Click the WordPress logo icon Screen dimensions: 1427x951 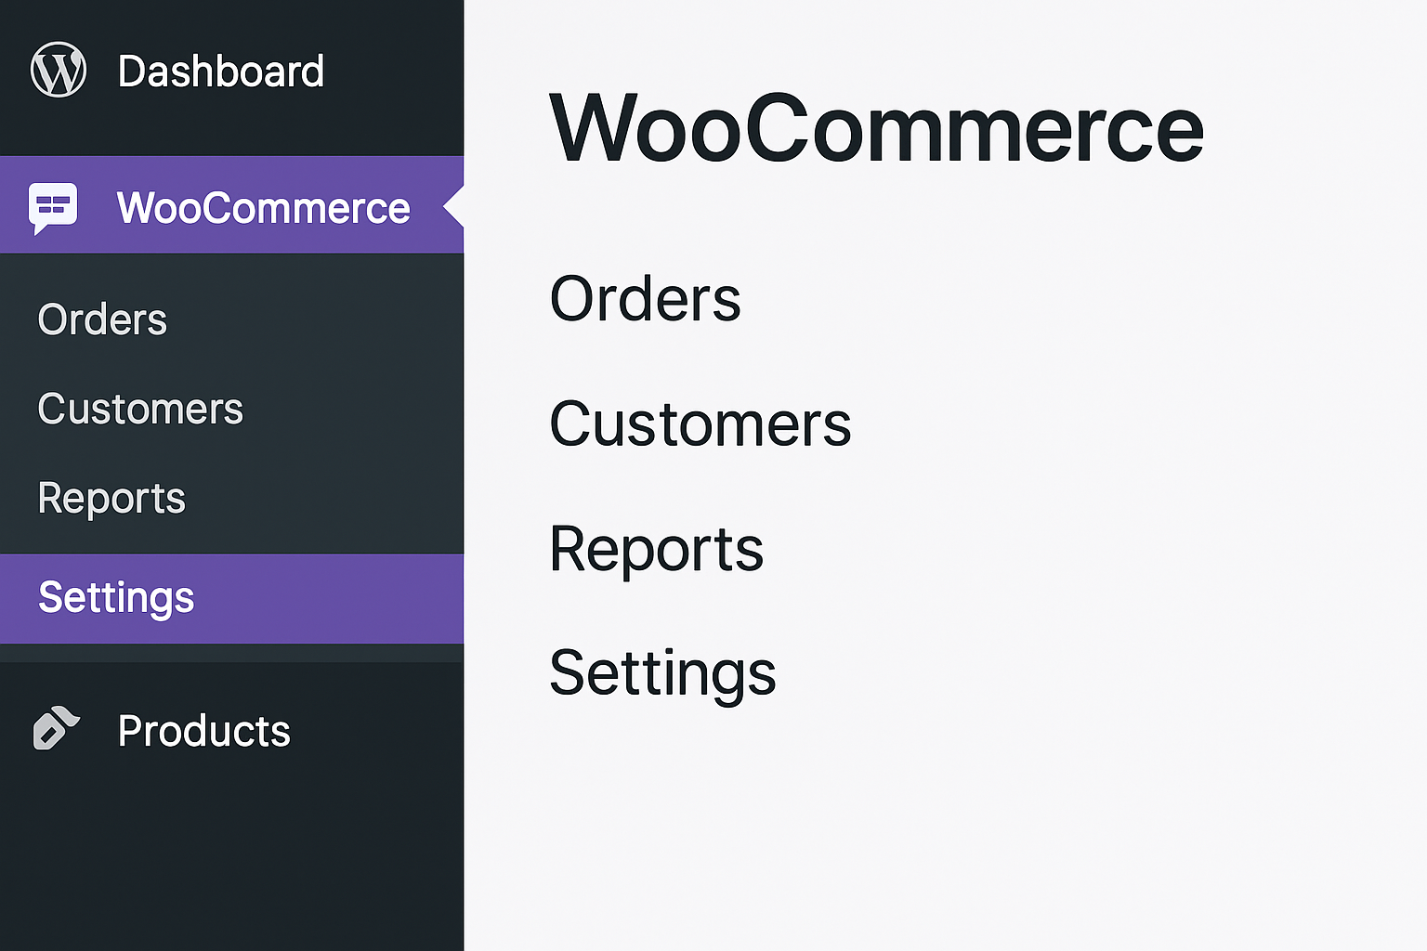[59, 71]
